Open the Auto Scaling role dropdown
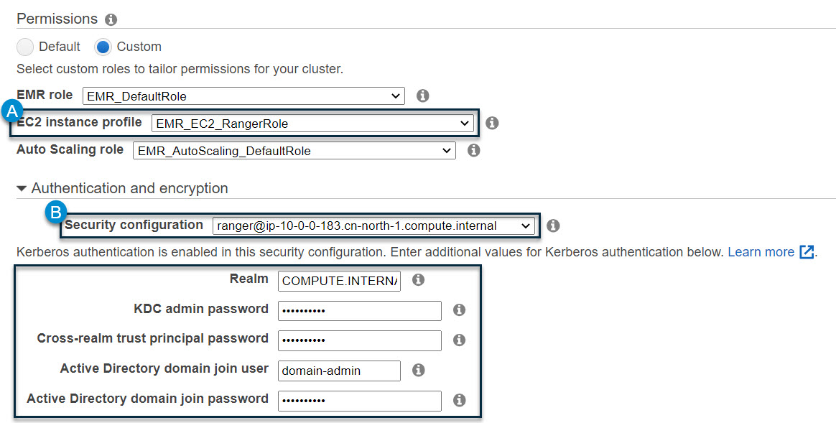Screen dimensions: 836x423 tap(294, 151)
